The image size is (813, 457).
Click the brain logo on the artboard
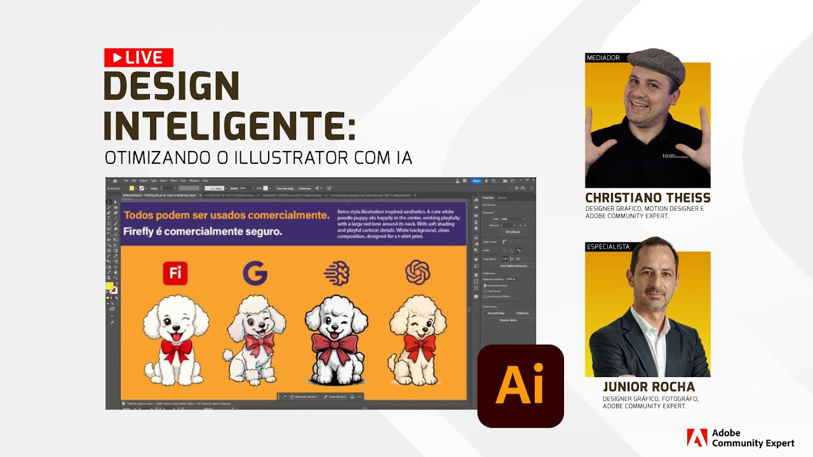(x=337, y=273)
